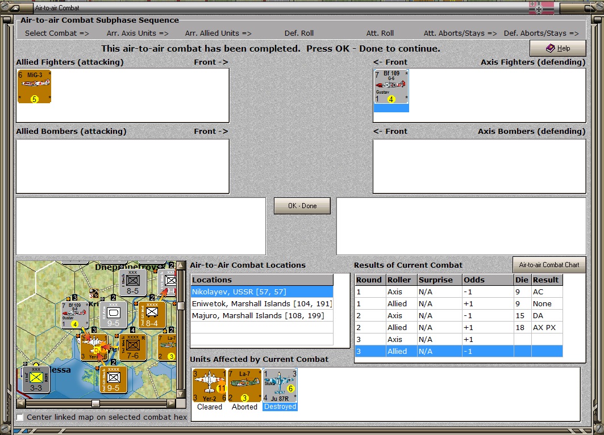Click the Ju 87R Stuka unit marked Destroyed
The height and width of the screenshot is (435, 604).
[x=280, y=386]
